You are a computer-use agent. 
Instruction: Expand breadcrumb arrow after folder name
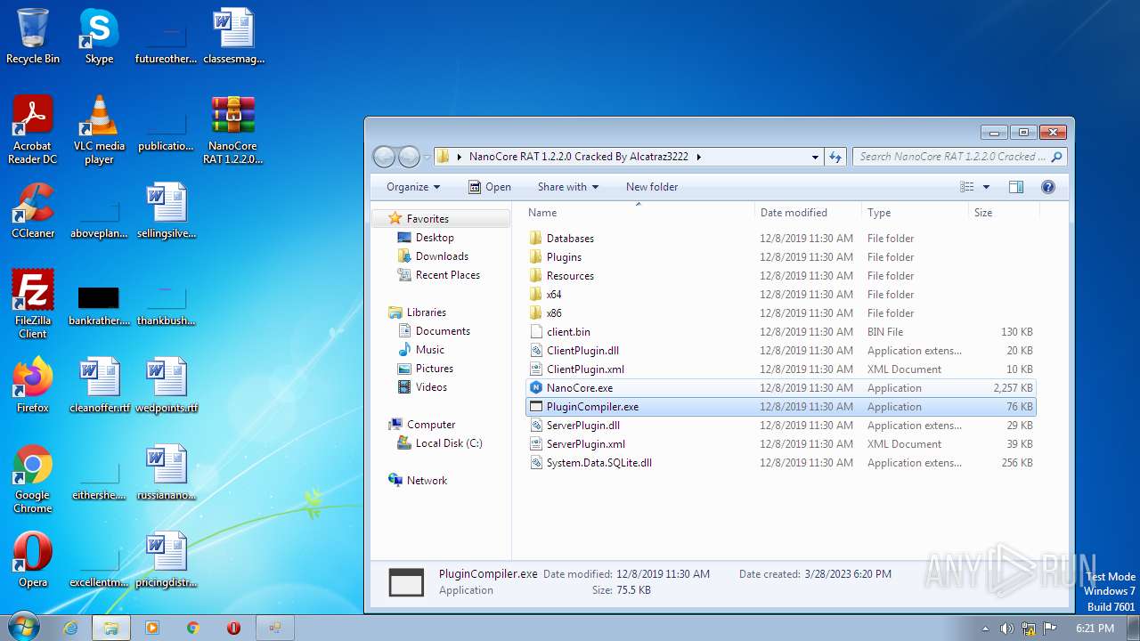[x=699, y=157]
